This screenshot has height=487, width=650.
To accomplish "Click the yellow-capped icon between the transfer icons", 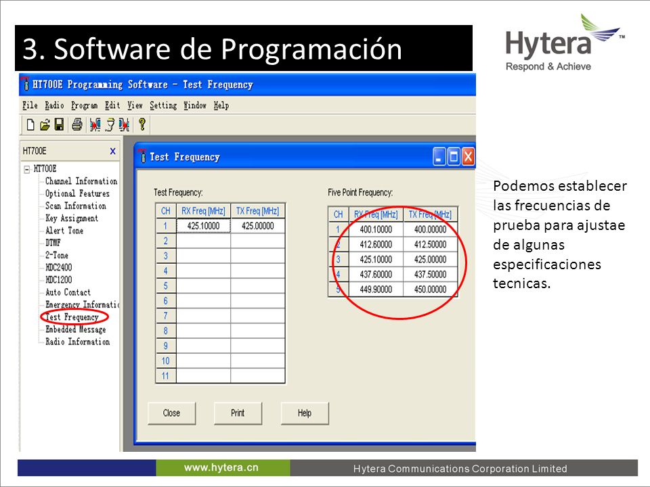I will [110, 124].
